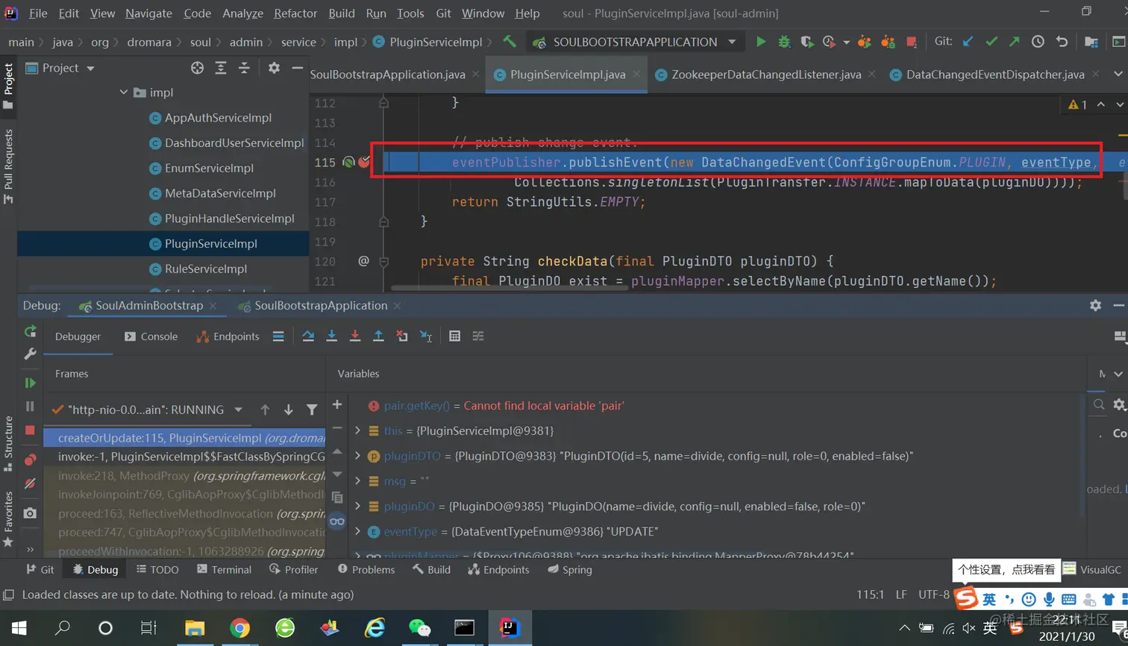Open the Navigate menu
The width and height of the screenshot is (1128, 646).
(148, 13)
